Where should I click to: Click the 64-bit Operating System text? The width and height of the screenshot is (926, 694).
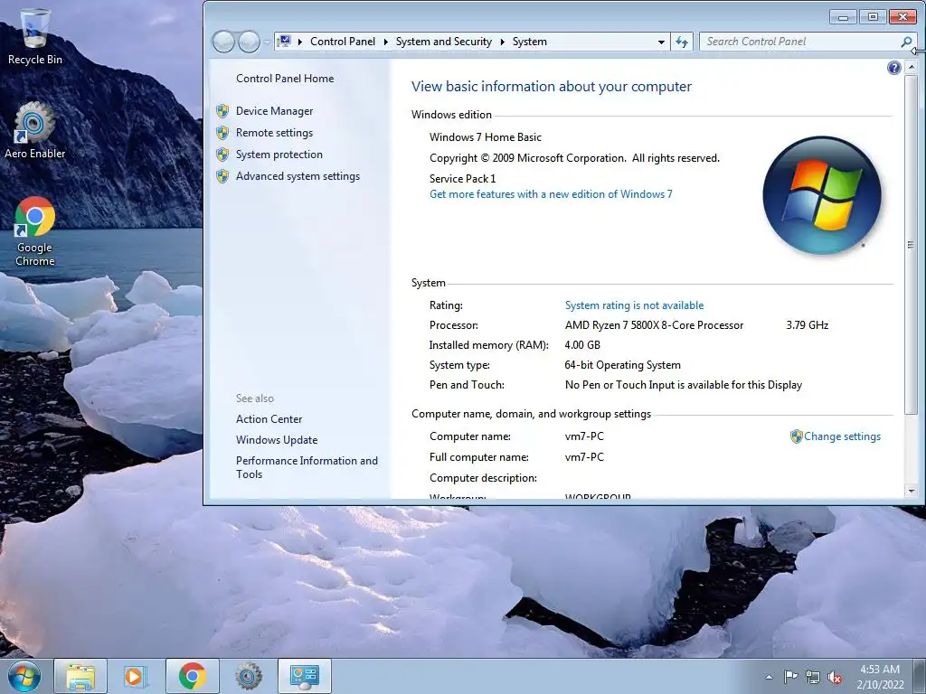tap(622, 365)
